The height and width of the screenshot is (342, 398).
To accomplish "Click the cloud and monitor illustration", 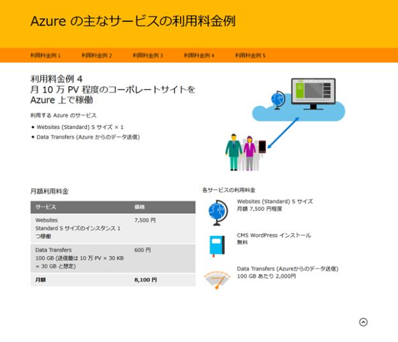I will pos(298,100).
